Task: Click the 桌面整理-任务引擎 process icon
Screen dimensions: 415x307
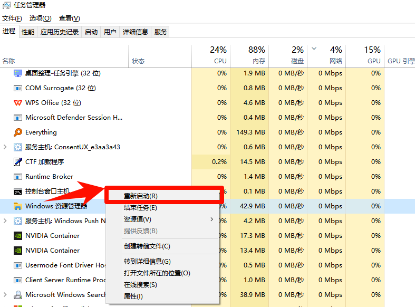Action: click(x=18, y=73)
